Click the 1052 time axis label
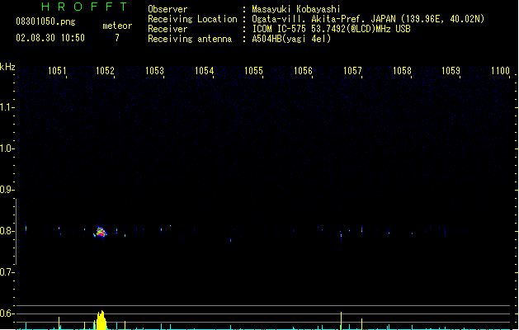The height and width of the screenshot is (330, 519). [x=105, y=70]
